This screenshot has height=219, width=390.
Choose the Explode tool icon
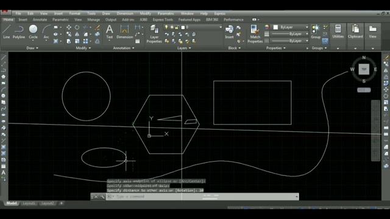97,34
